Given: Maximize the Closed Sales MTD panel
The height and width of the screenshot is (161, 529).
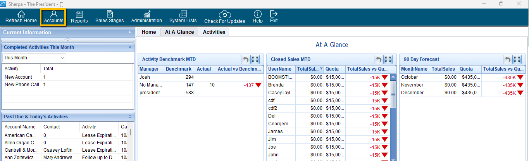Looking at the screenshot, I should click(388, 59).
